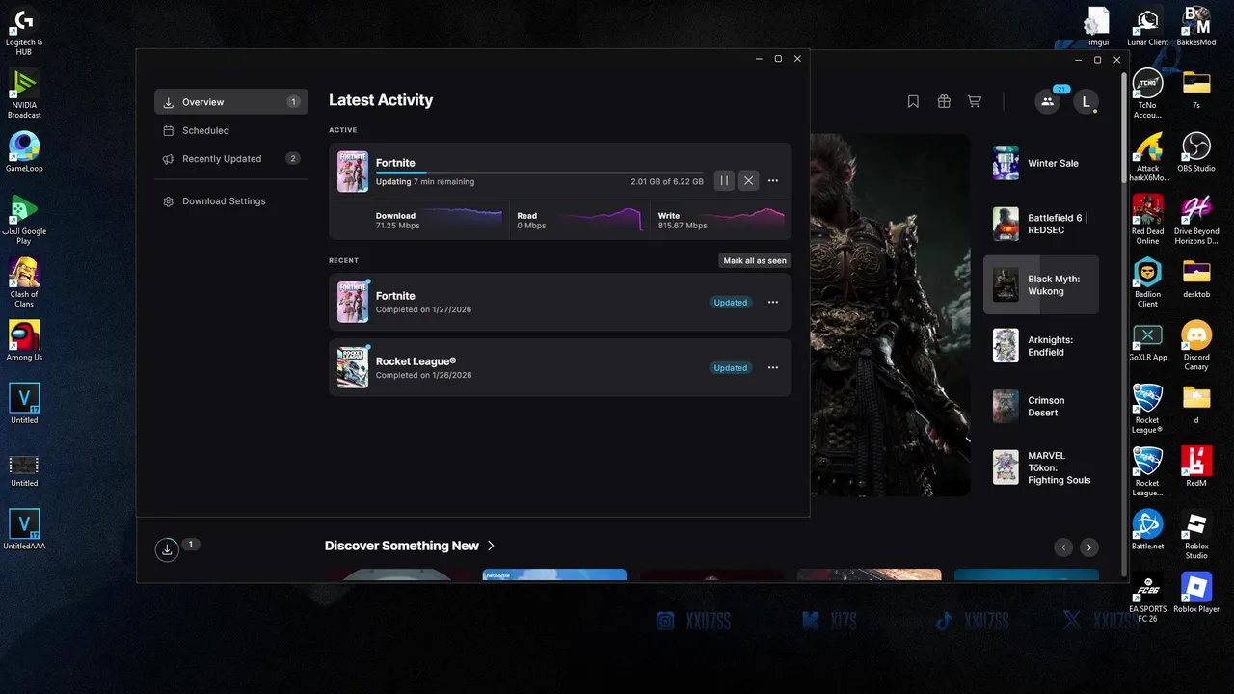Open BakkesMod desktop icon
Viewport: 1234px width, 694px height.
(1196, 27)
